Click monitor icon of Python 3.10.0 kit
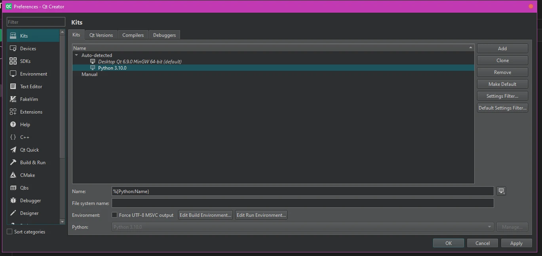Viewport: 542px width, 256px height. pyautogui.click(x=93, y=68)
